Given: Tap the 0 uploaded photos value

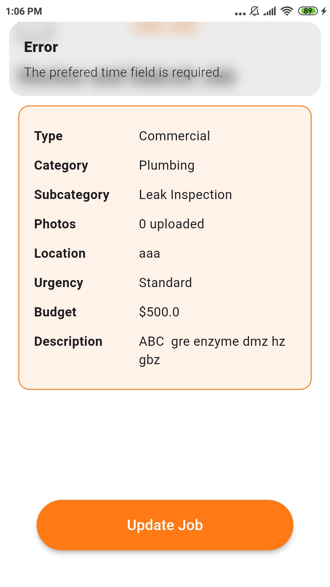Looking at the screenshot, I should [171, 224].
